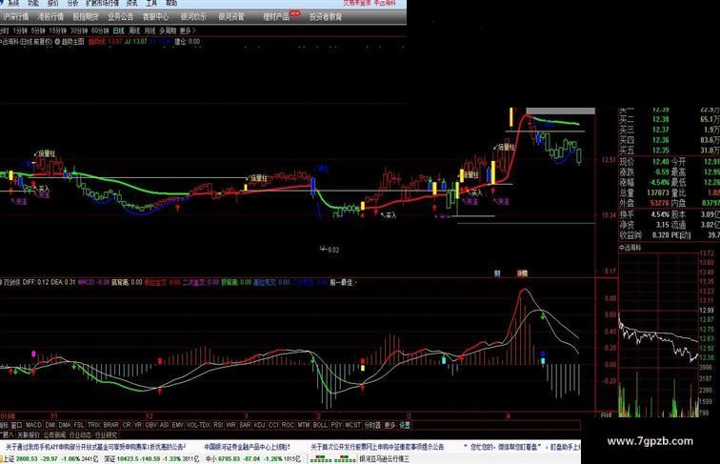This screenshot has width=720, height=464.
Task: Select the 日线 daily period
Action: click(x=118, y=30)
